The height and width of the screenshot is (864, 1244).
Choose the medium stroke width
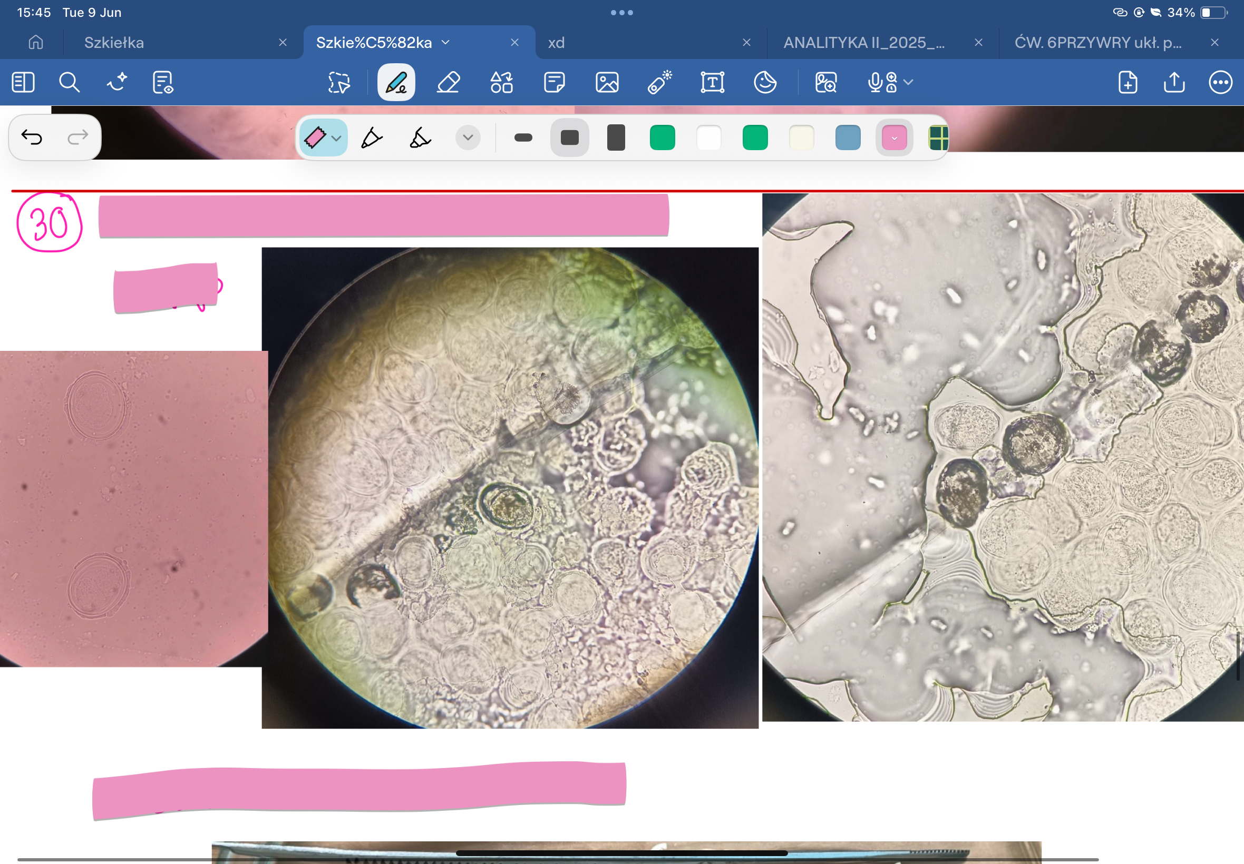coord(570,138)
